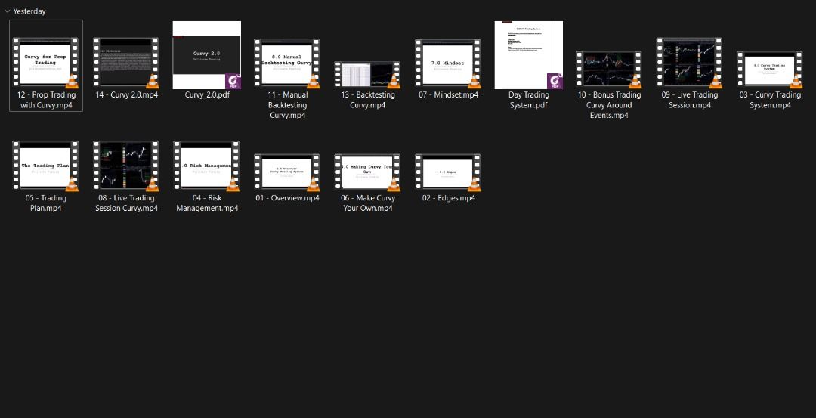The width and height of the screenshot is (816, 418).
Task: Click 08 - Live Trading Session Curvy.mp4 thumbnail
Action: pos(126,166)
